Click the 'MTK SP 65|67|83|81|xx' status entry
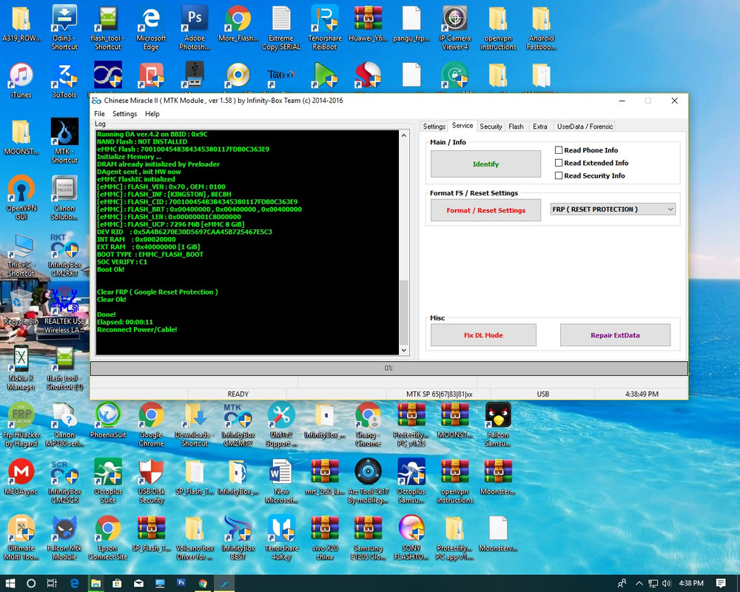Image resolution: width=740 pixels, height=592 pixels. (x=439, y=394)
